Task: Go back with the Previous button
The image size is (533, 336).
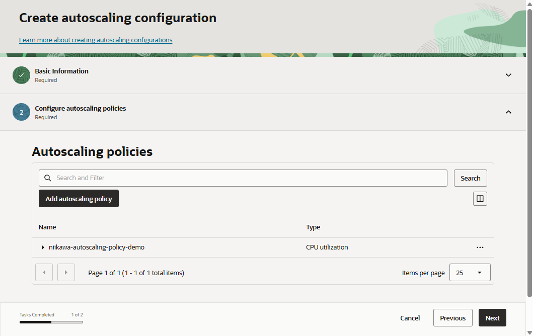Action: coord(452,318)
